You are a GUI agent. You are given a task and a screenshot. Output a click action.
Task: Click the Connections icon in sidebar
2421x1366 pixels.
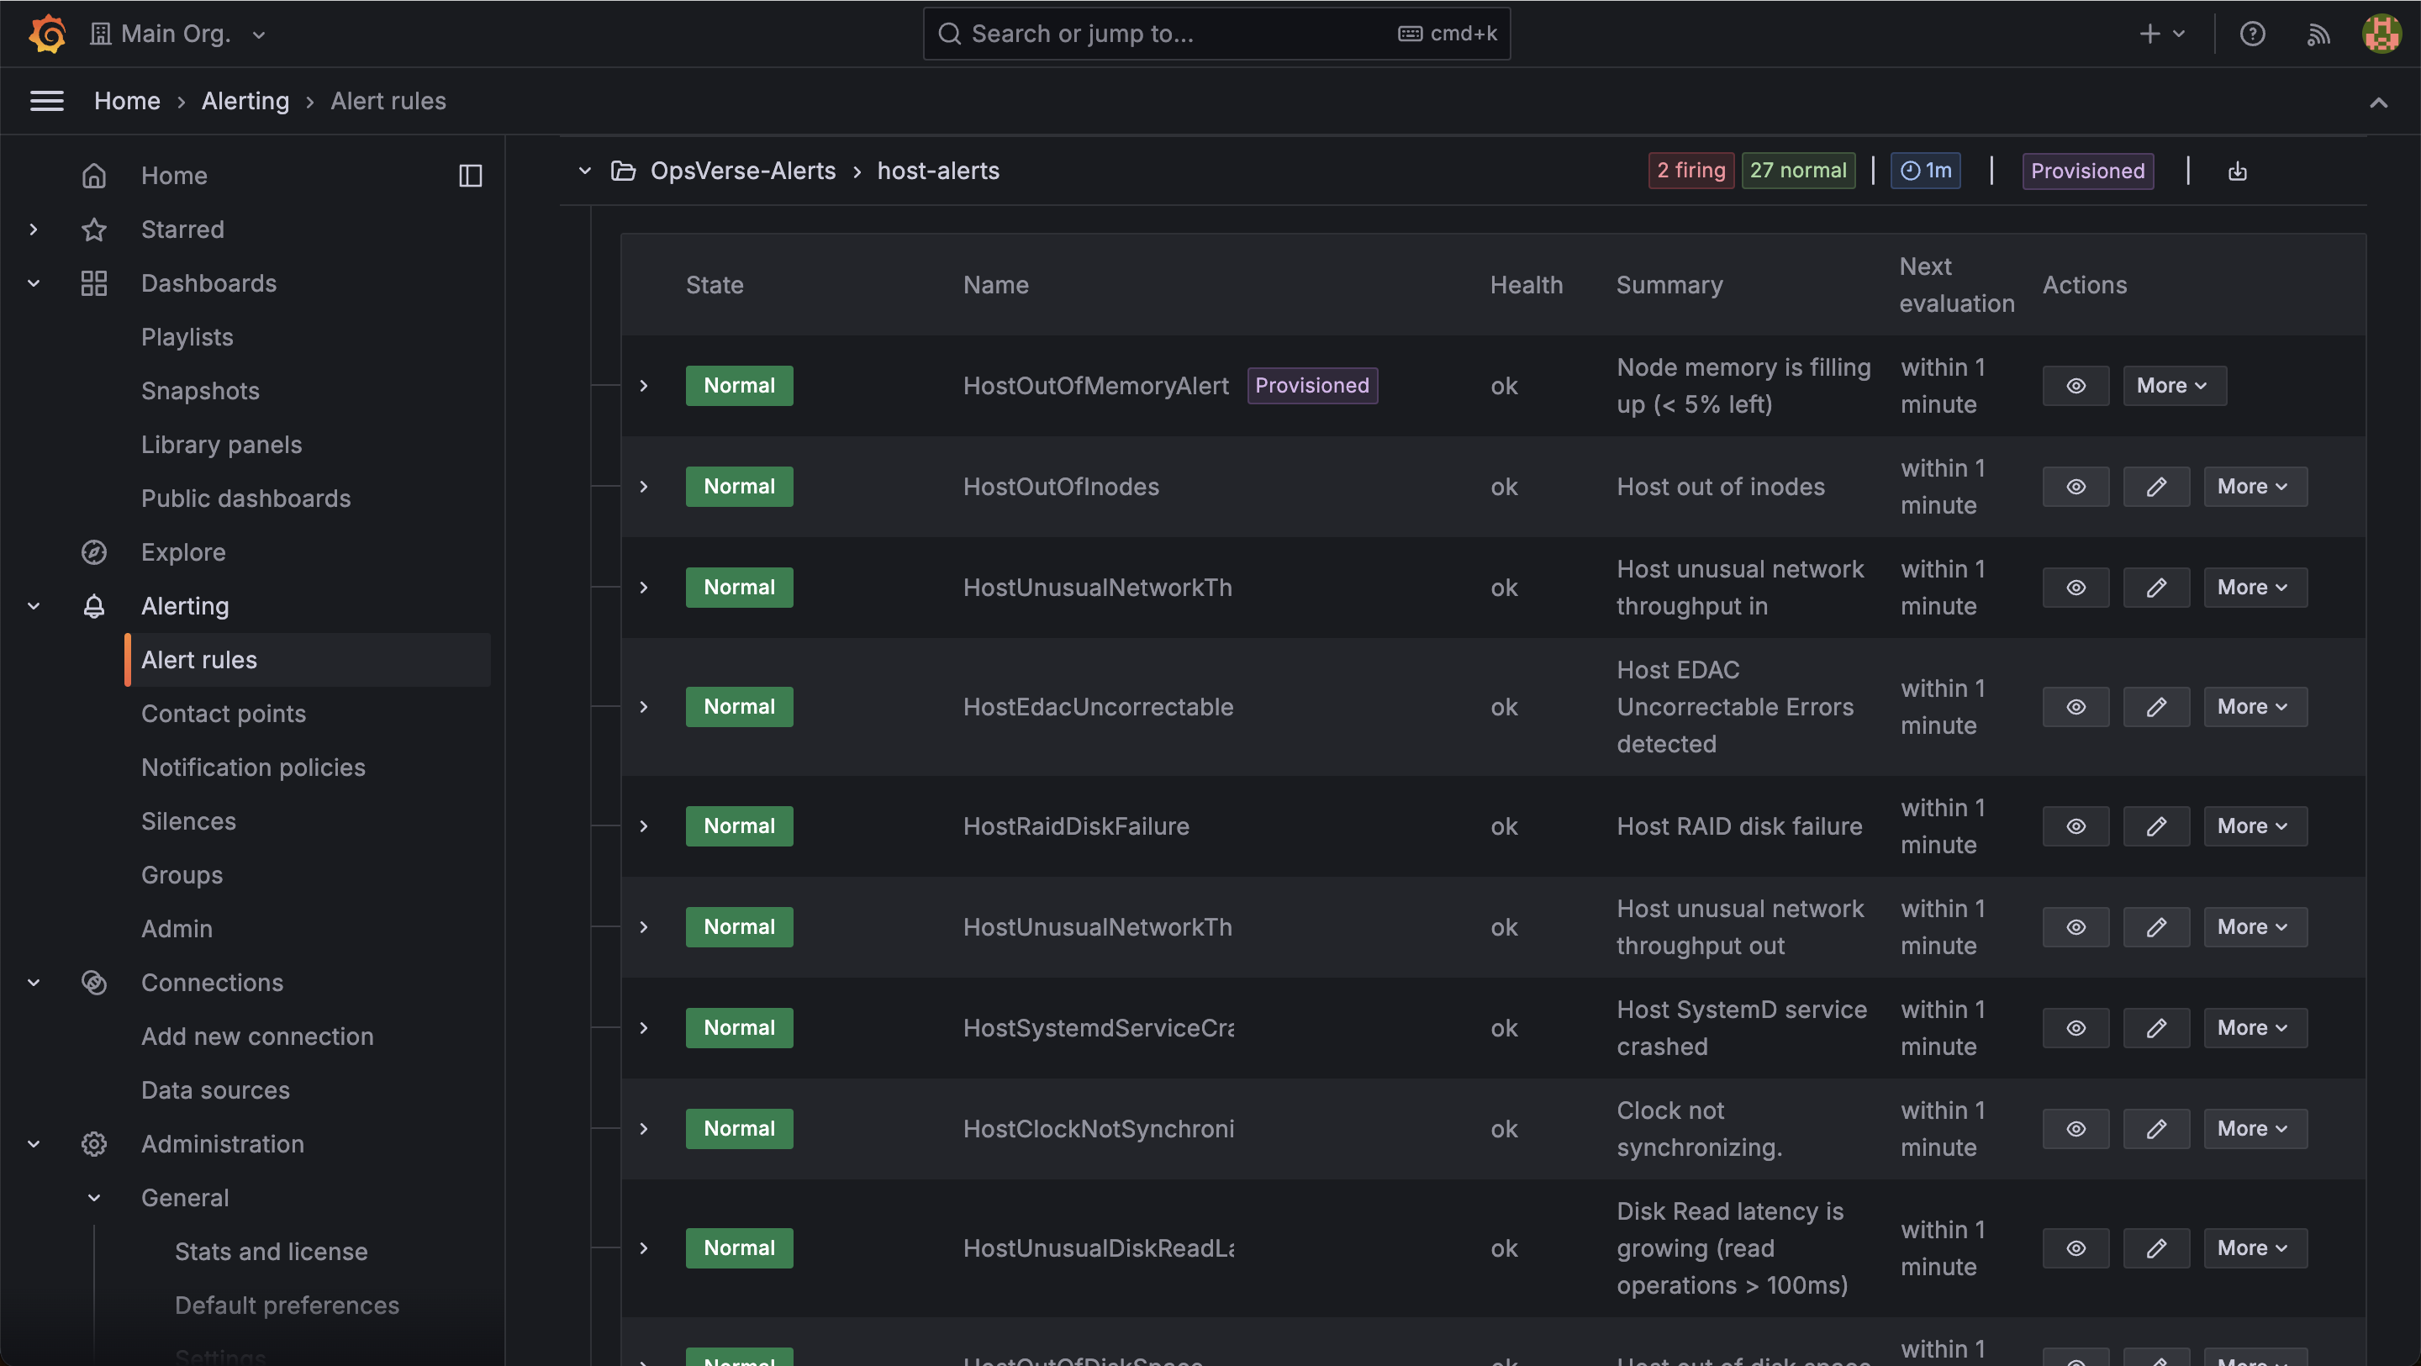point(94,983)
